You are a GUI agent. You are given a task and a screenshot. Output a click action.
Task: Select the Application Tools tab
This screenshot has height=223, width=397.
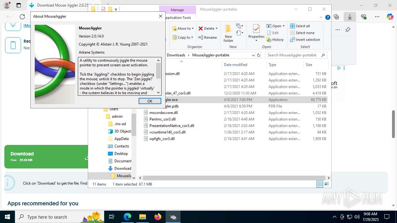click(x=177, y=18)
